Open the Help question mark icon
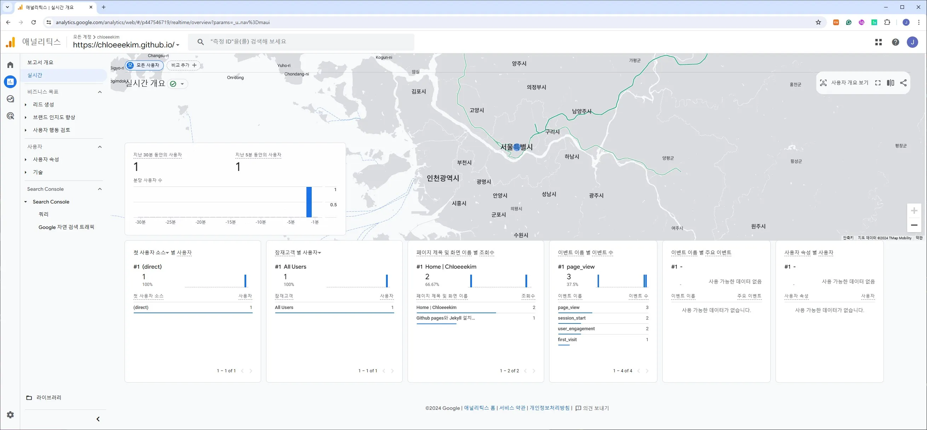This screenshot has height=430, width=927. coord(895,42)
